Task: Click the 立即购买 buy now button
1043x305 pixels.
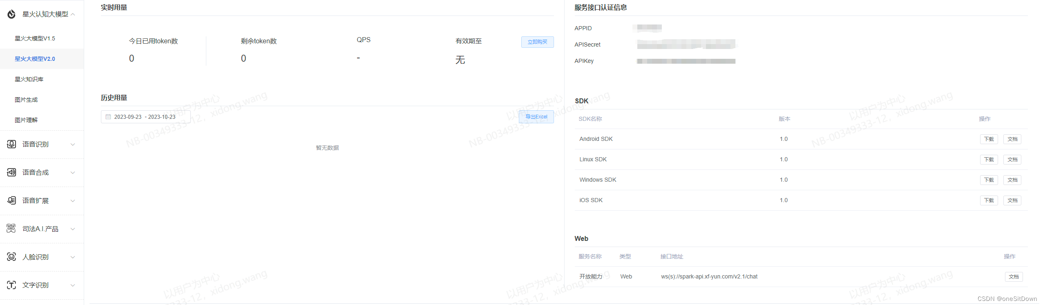Action: pos(537,42)
